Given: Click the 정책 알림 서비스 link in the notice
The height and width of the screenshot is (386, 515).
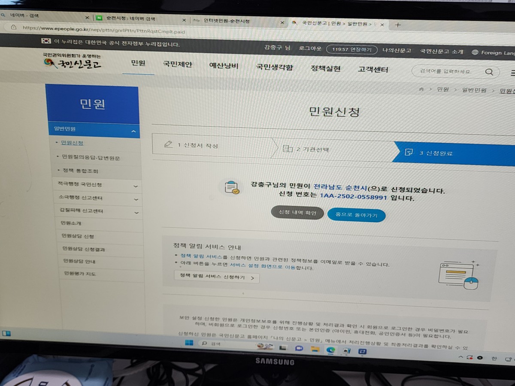Looking at the screenshot, I should [201, 256].
